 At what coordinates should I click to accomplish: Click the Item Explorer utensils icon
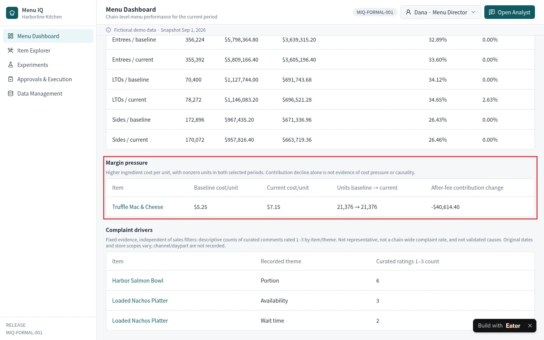pyautogui.click(x=11, y=51)
